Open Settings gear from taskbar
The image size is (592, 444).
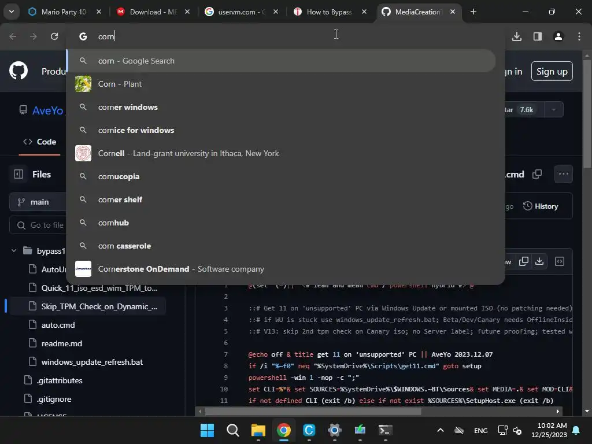coord(335,430)
